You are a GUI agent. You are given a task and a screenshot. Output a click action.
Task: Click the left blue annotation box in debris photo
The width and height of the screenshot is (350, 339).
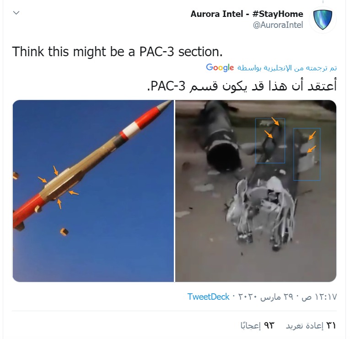point(270,141)
